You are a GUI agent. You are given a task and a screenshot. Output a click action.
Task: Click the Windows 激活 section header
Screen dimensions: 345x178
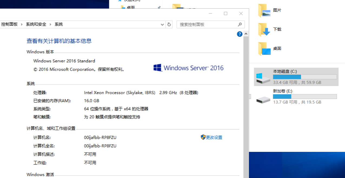[x=40, y=174]
